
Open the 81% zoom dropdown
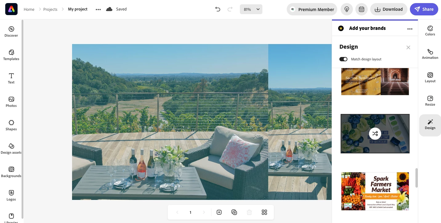(x=251, y=9)
